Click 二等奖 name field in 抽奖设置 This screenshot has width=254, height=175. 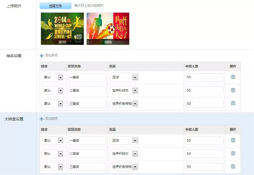87,90
